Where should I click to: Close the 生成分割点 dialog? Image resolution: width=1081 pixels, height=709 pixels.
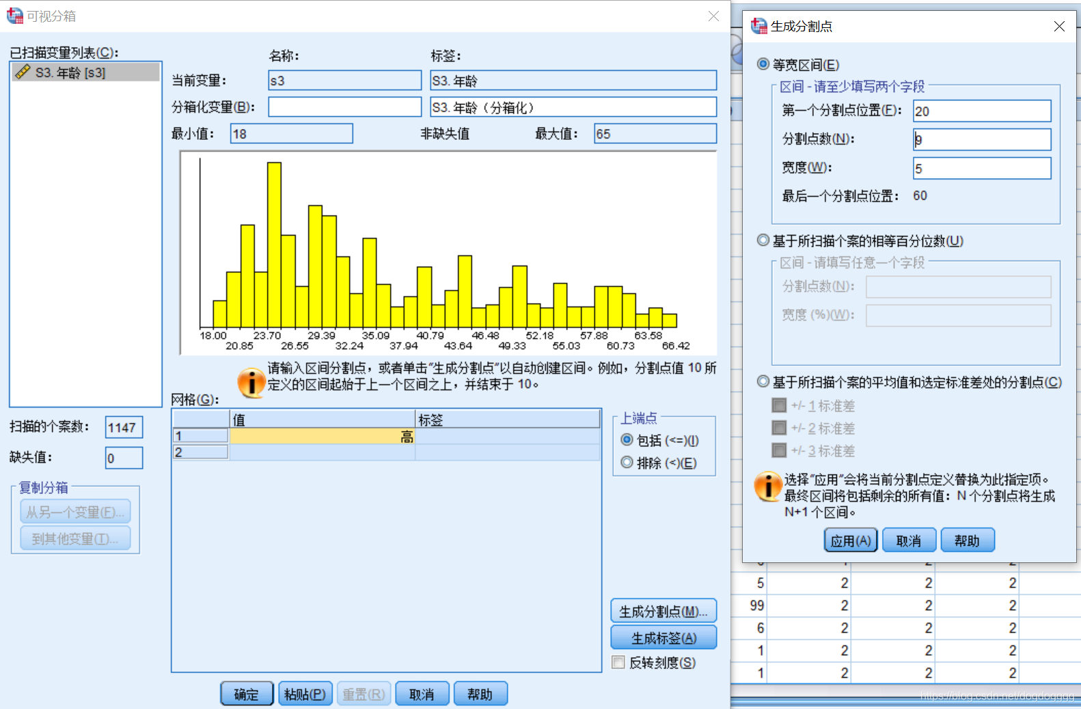(x=1059, y=26)
